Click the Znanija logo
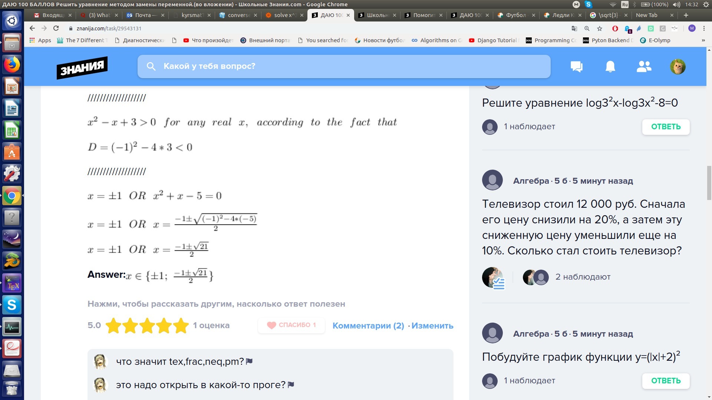Screen dimensions: 712x400 (82, 67)
